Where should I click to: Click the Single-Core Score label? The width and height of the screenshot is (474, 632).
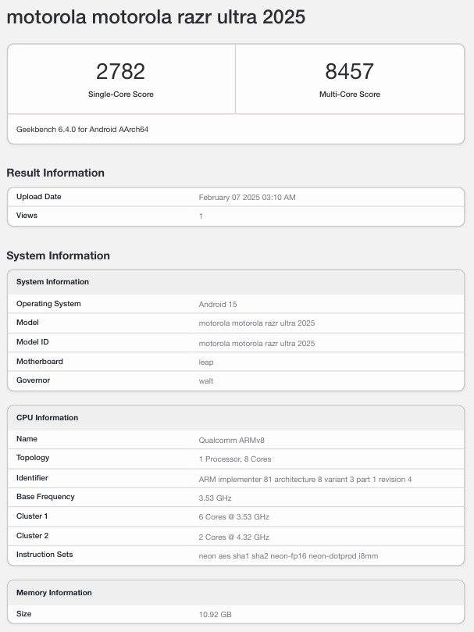point(120,94)
